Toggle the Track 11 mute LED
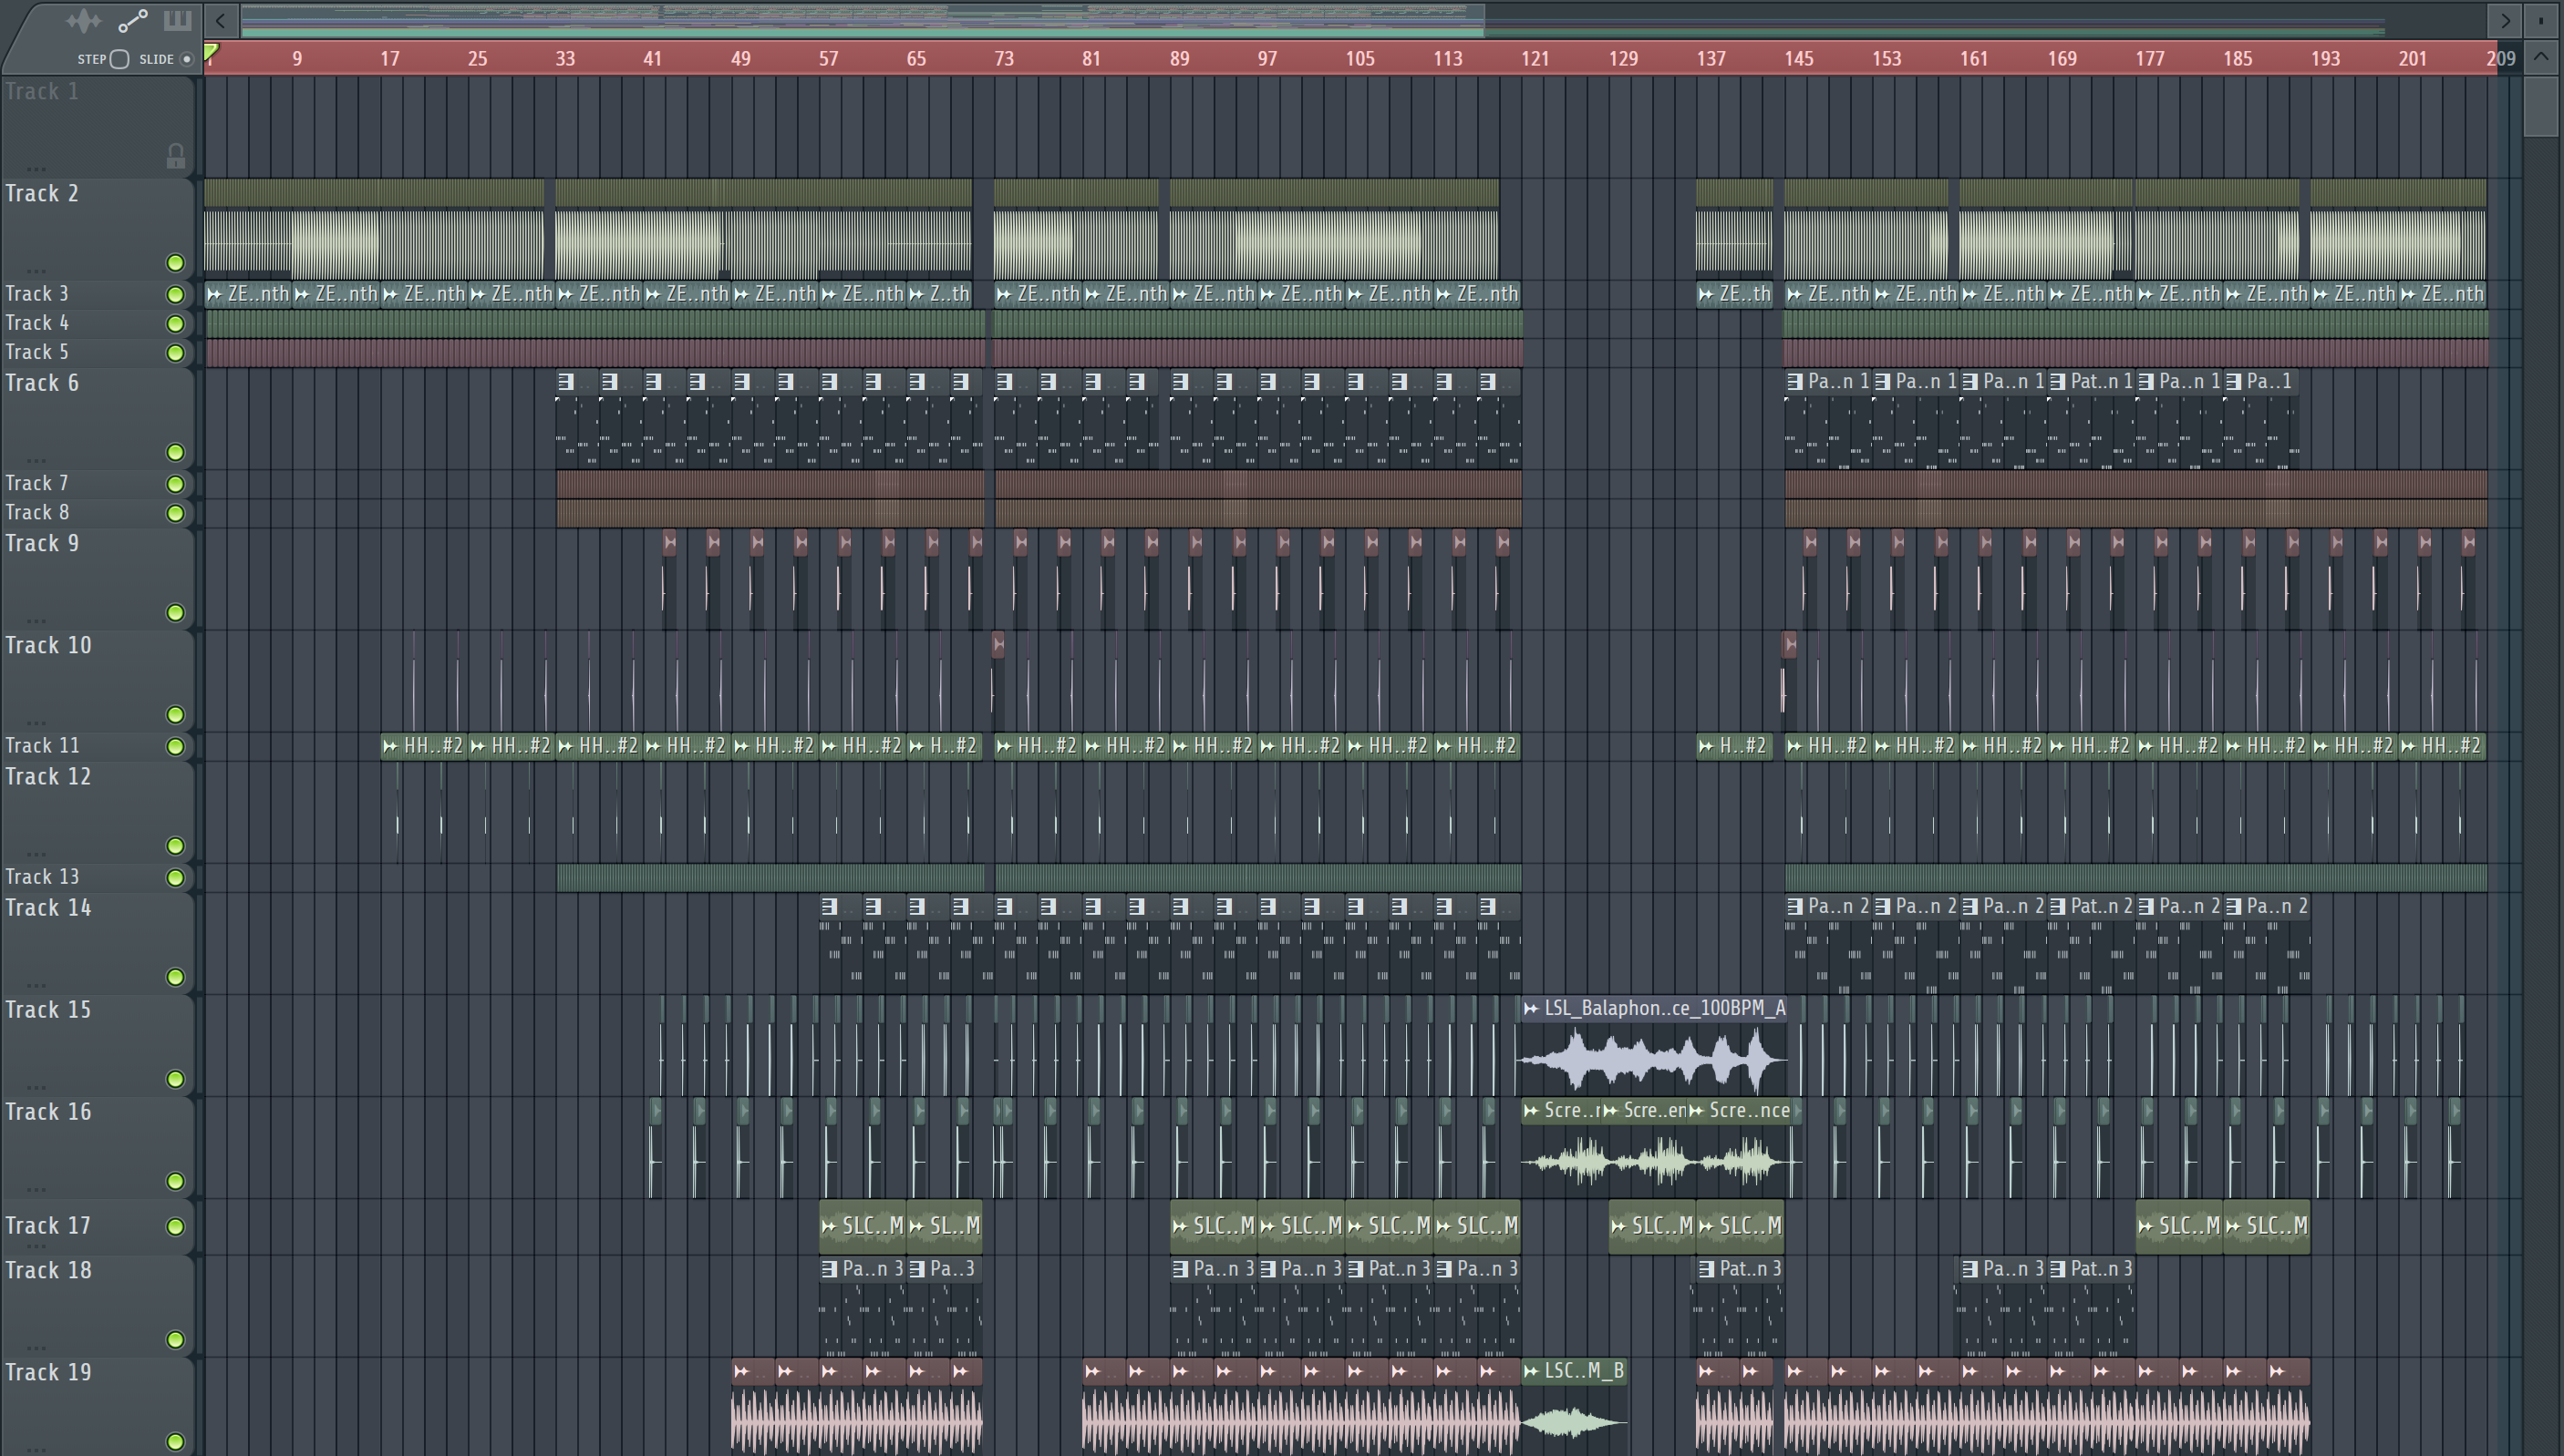Image resolution: width=2564 pixels, height=1456 pixels. (x=175, y=746)
